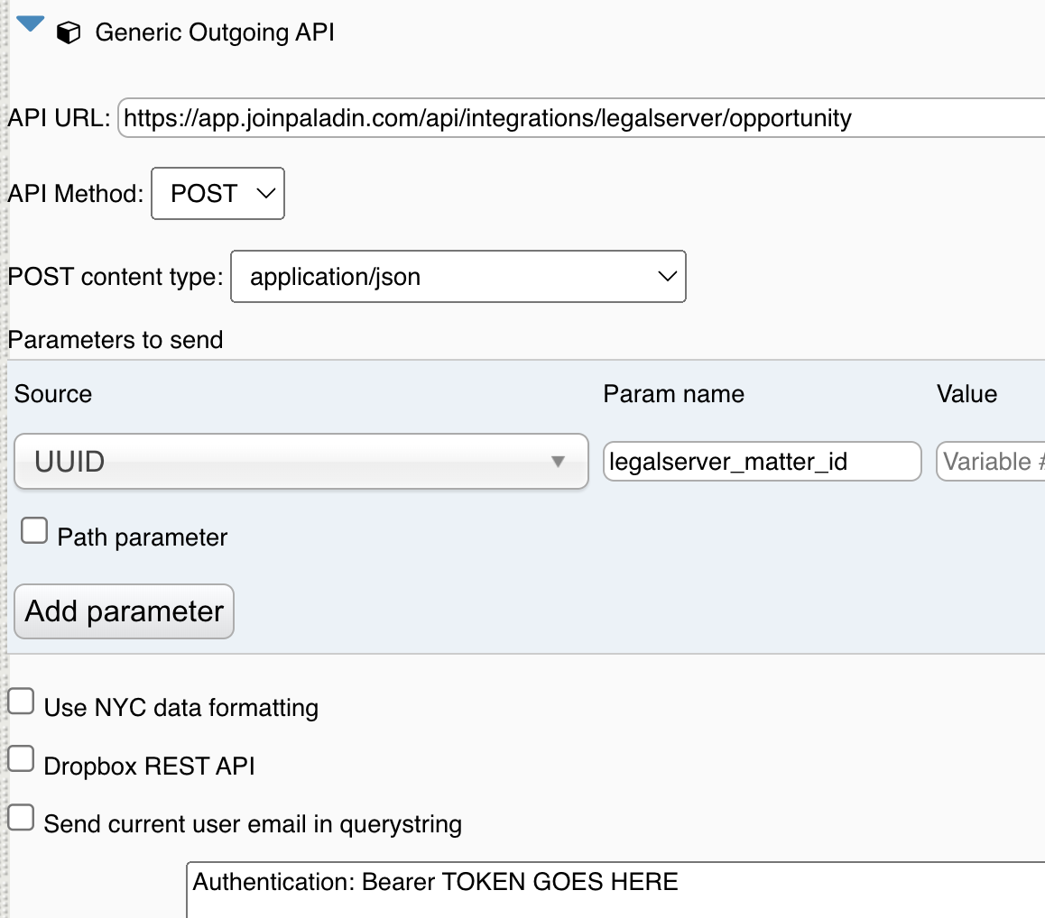Image resolution: width=1045 pixels, height=918 pixels.
Task: Open the Source dropdown showing UUID
Action: (x=301, y=461)
